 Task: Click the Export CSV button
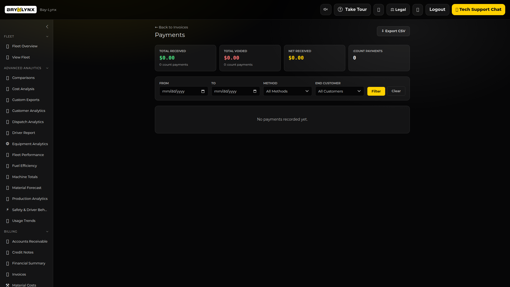(393, 31)
